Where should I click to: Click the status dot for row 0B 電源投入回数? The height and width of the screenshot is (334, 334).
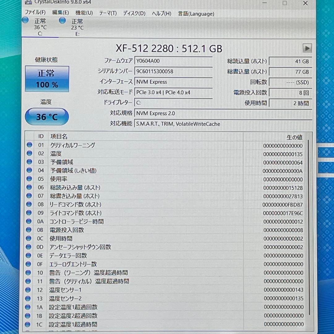(29, 229)
